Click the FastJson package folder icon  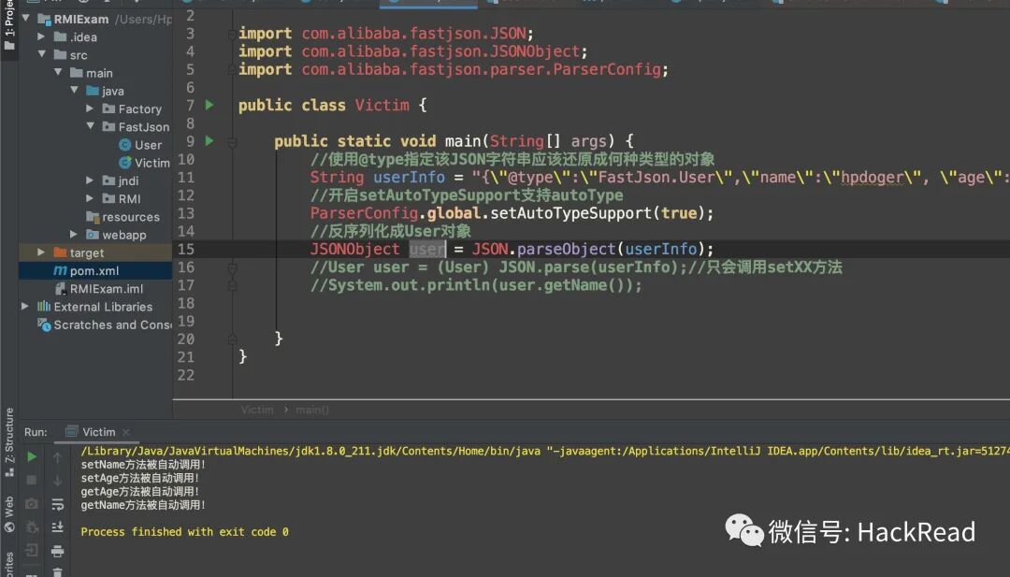point(108,127)
